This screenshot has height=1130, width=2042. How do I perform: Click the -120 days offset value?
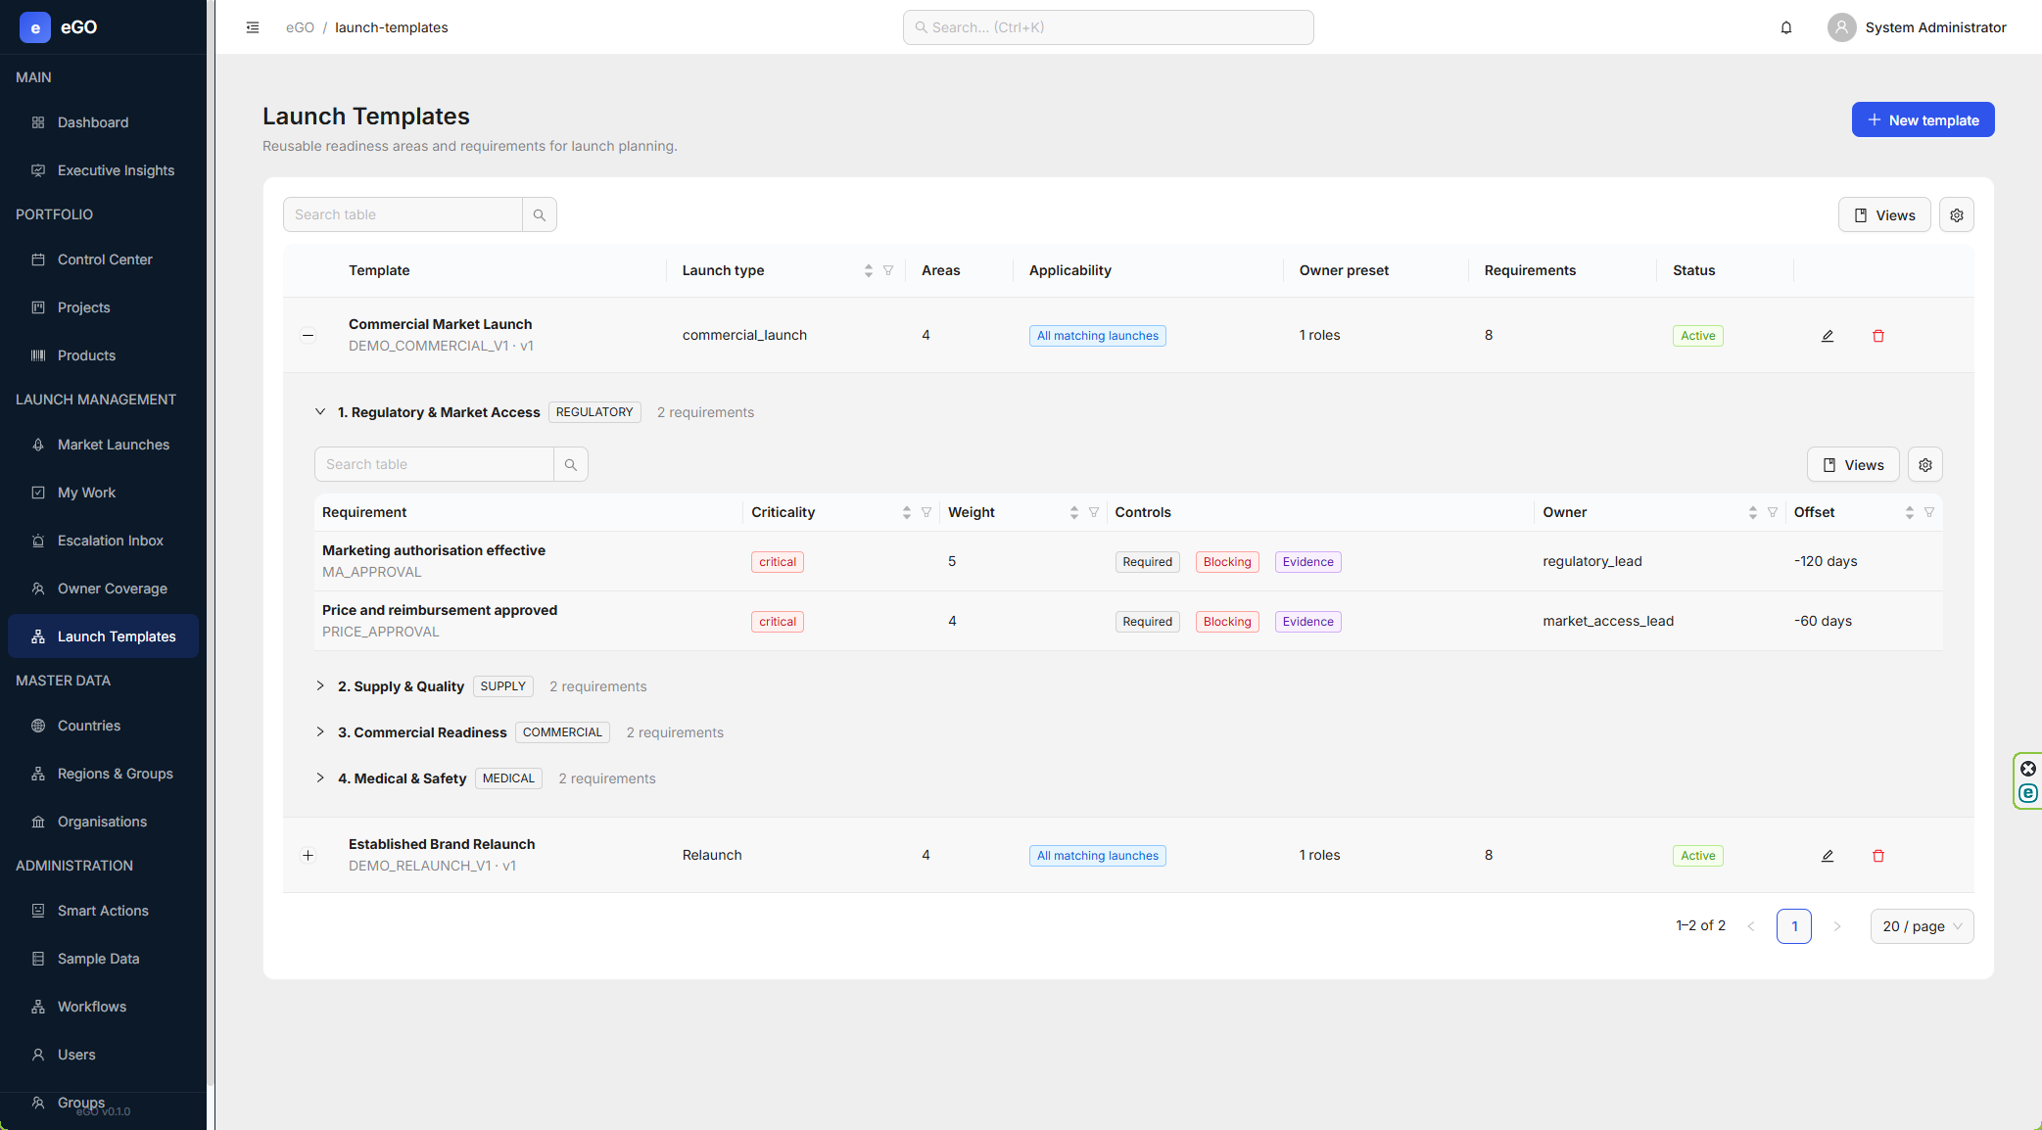(x=1826, y=561)
